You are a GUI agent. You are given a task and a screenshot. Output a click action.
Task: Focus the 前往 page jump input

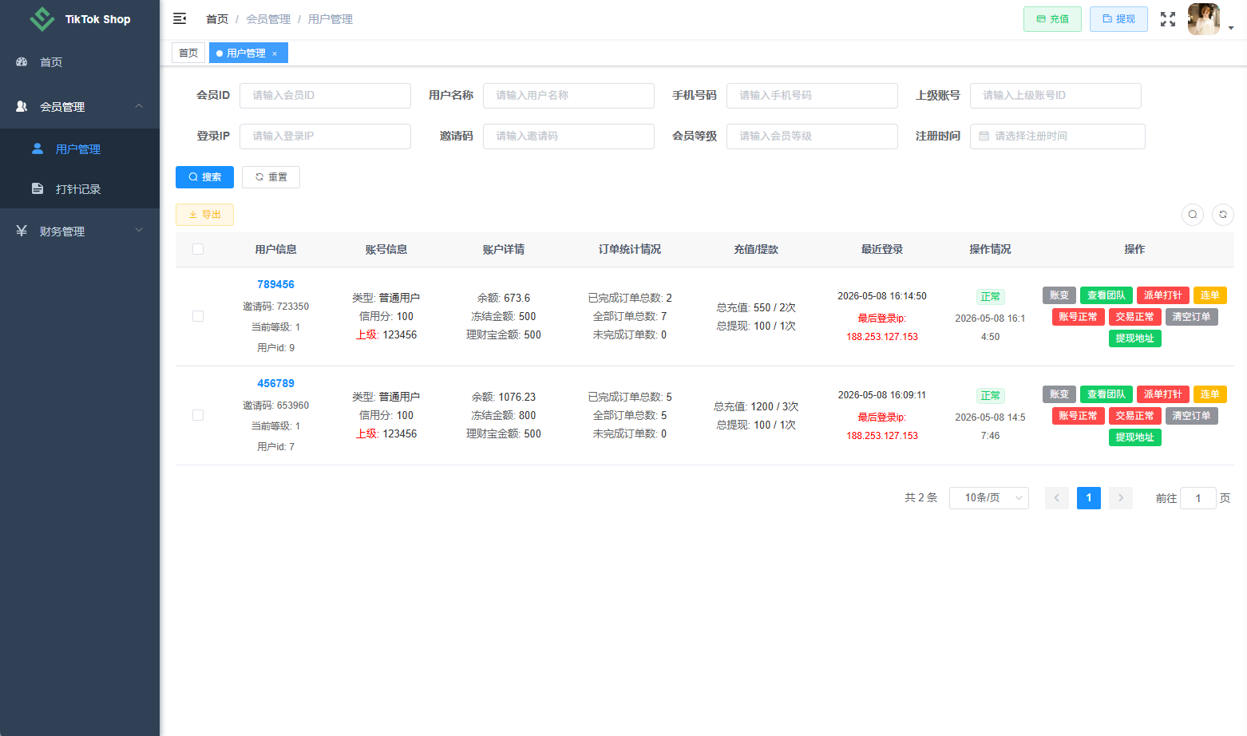(x=1198, y=498)
